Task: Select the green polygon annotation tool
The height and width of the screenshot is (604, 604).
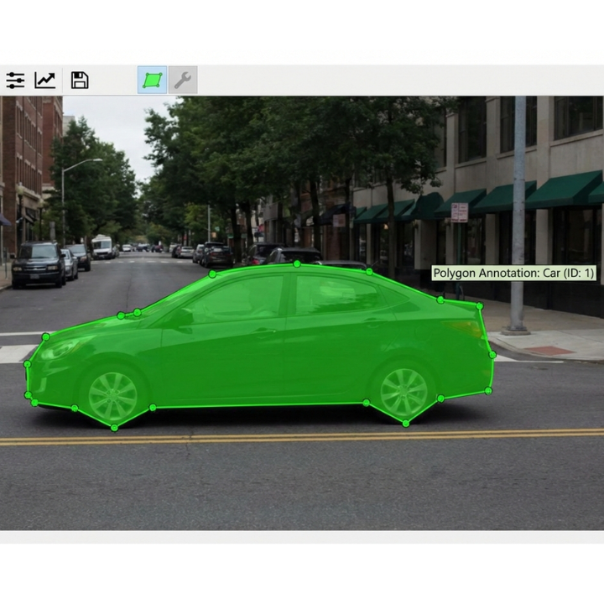Action: pos(152,81)
